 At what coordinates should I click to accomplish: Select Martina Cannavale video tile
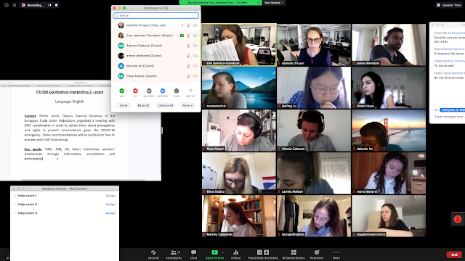[239, 216]
